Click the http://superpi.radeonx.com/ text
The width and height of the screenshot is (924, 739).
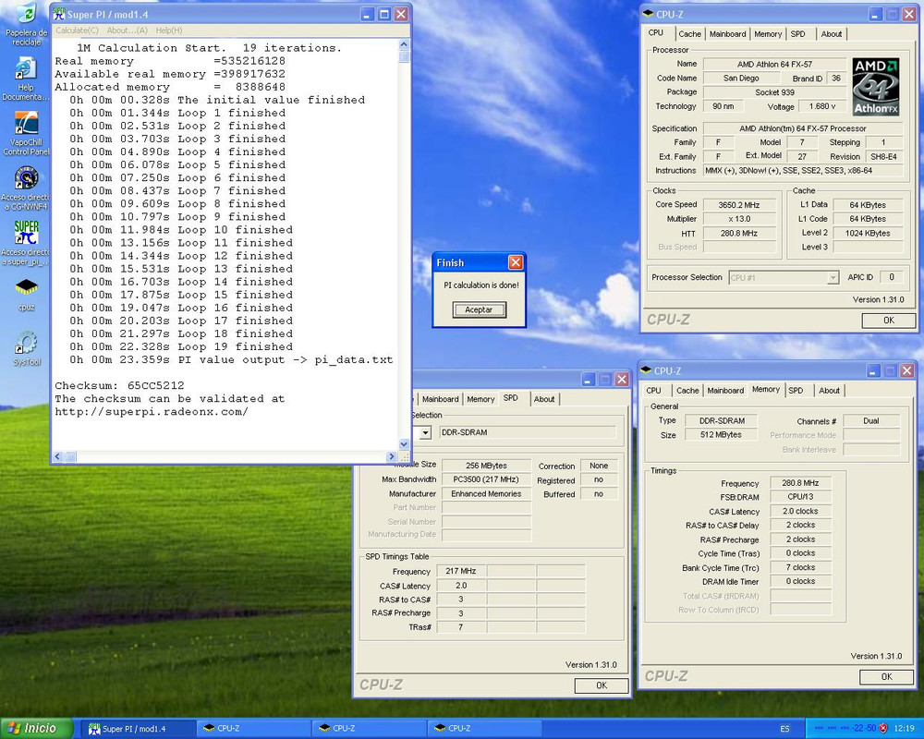click(x=152, y=411)
